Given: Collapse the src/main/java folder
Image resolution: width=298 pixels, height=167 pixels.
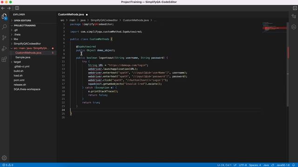Looking at the screenshot, I should [x=31, y=48].
